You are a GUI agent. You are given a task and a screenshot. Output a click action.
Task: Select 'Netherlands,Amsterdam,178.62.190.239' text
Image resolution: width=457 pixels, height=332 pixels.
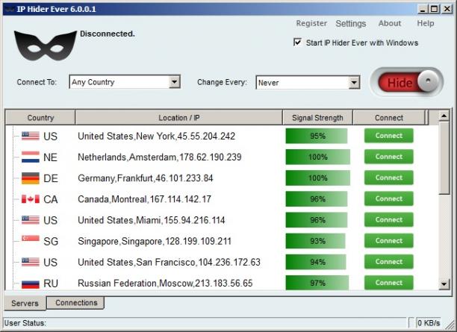159,157
